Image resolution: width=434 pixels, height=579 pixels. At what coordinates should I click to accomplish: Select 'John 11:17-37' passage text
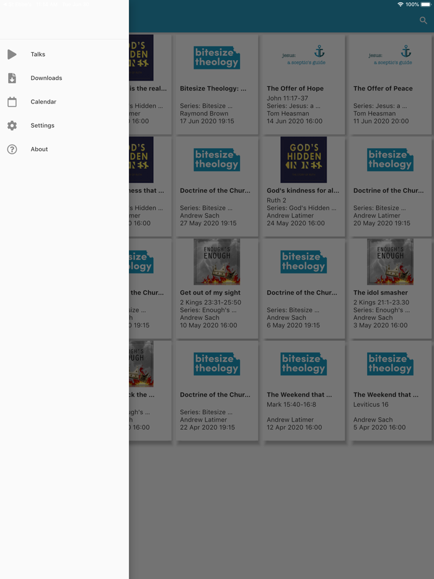pos(287,98)
